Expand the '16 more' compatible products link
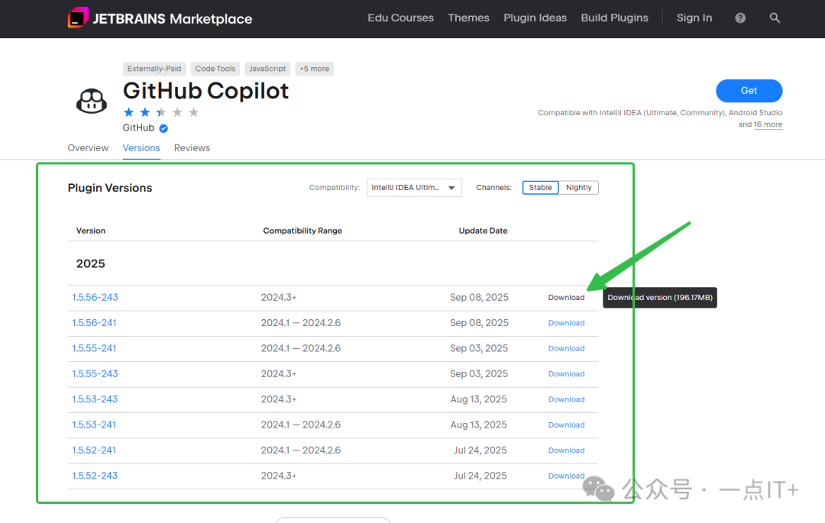825x523 pixels. [768, 124]
